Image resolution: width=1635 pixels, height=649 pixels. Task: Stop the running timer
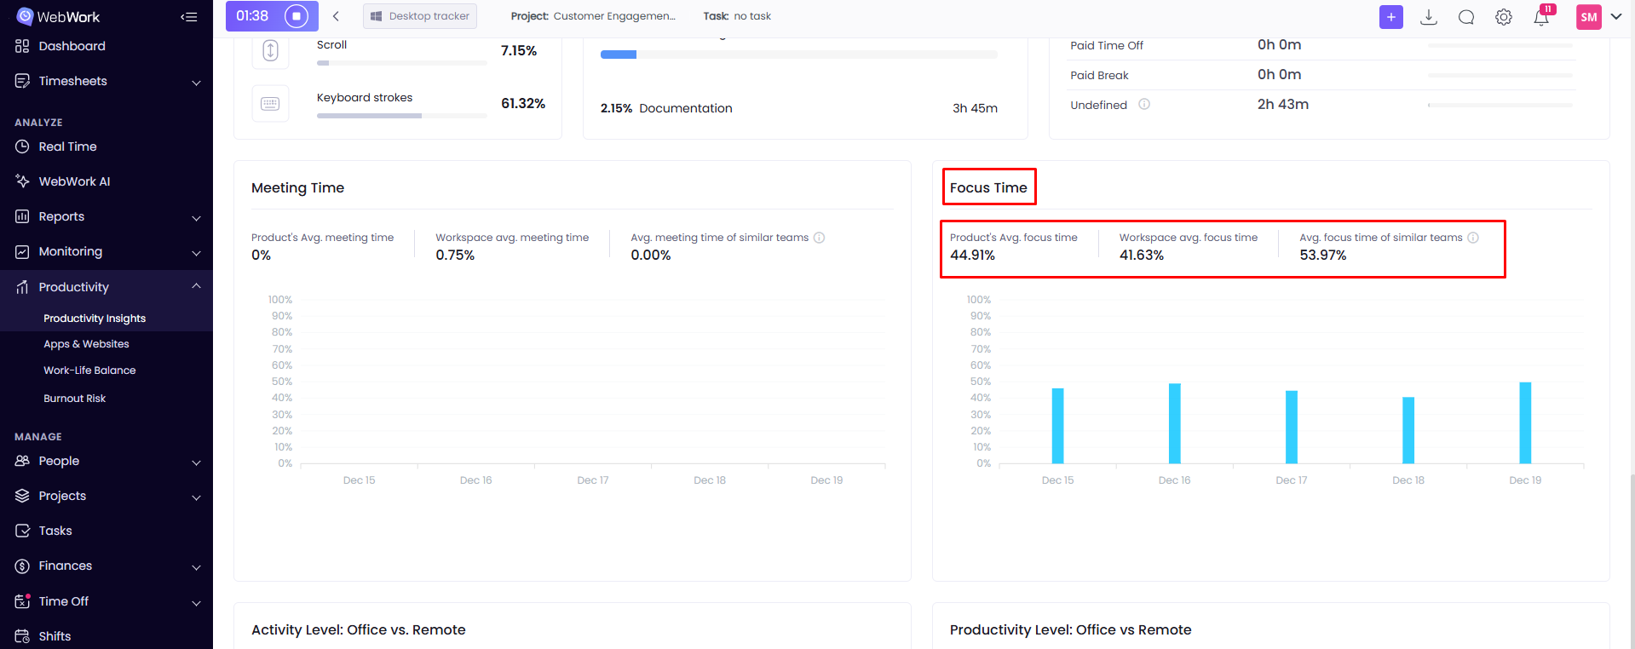[296, 16]
